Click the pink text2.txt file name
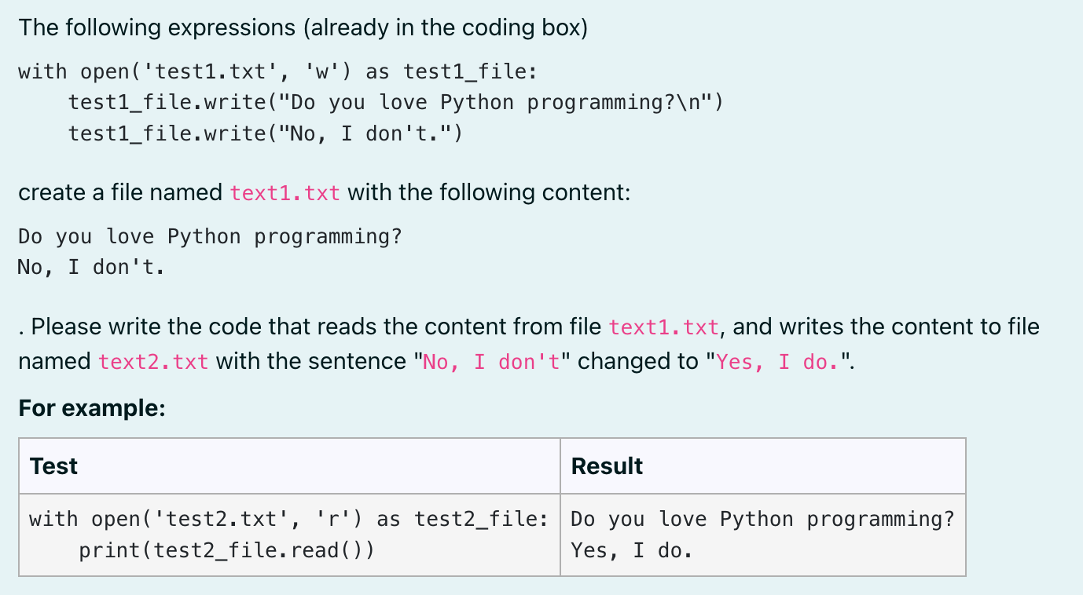 (x=154, y=362)
